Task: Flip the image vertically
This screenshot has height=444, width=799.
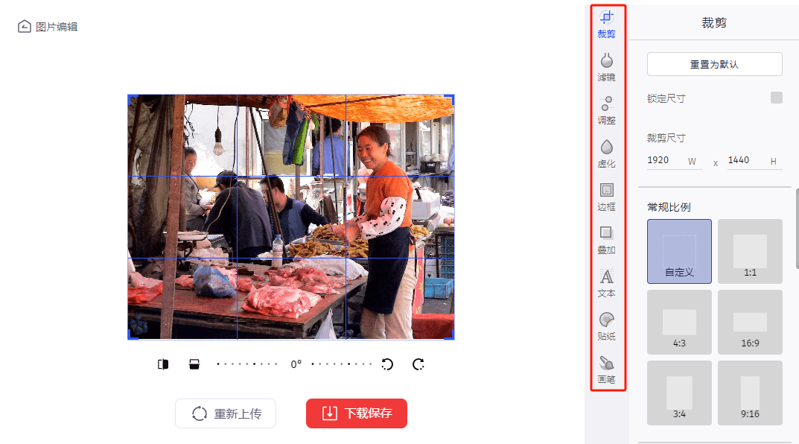Action: click(194, 364)
